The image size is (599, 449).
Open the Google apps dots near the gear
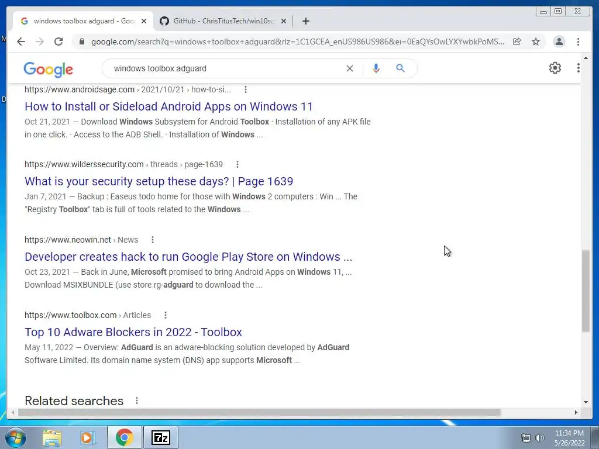(579, 68)
